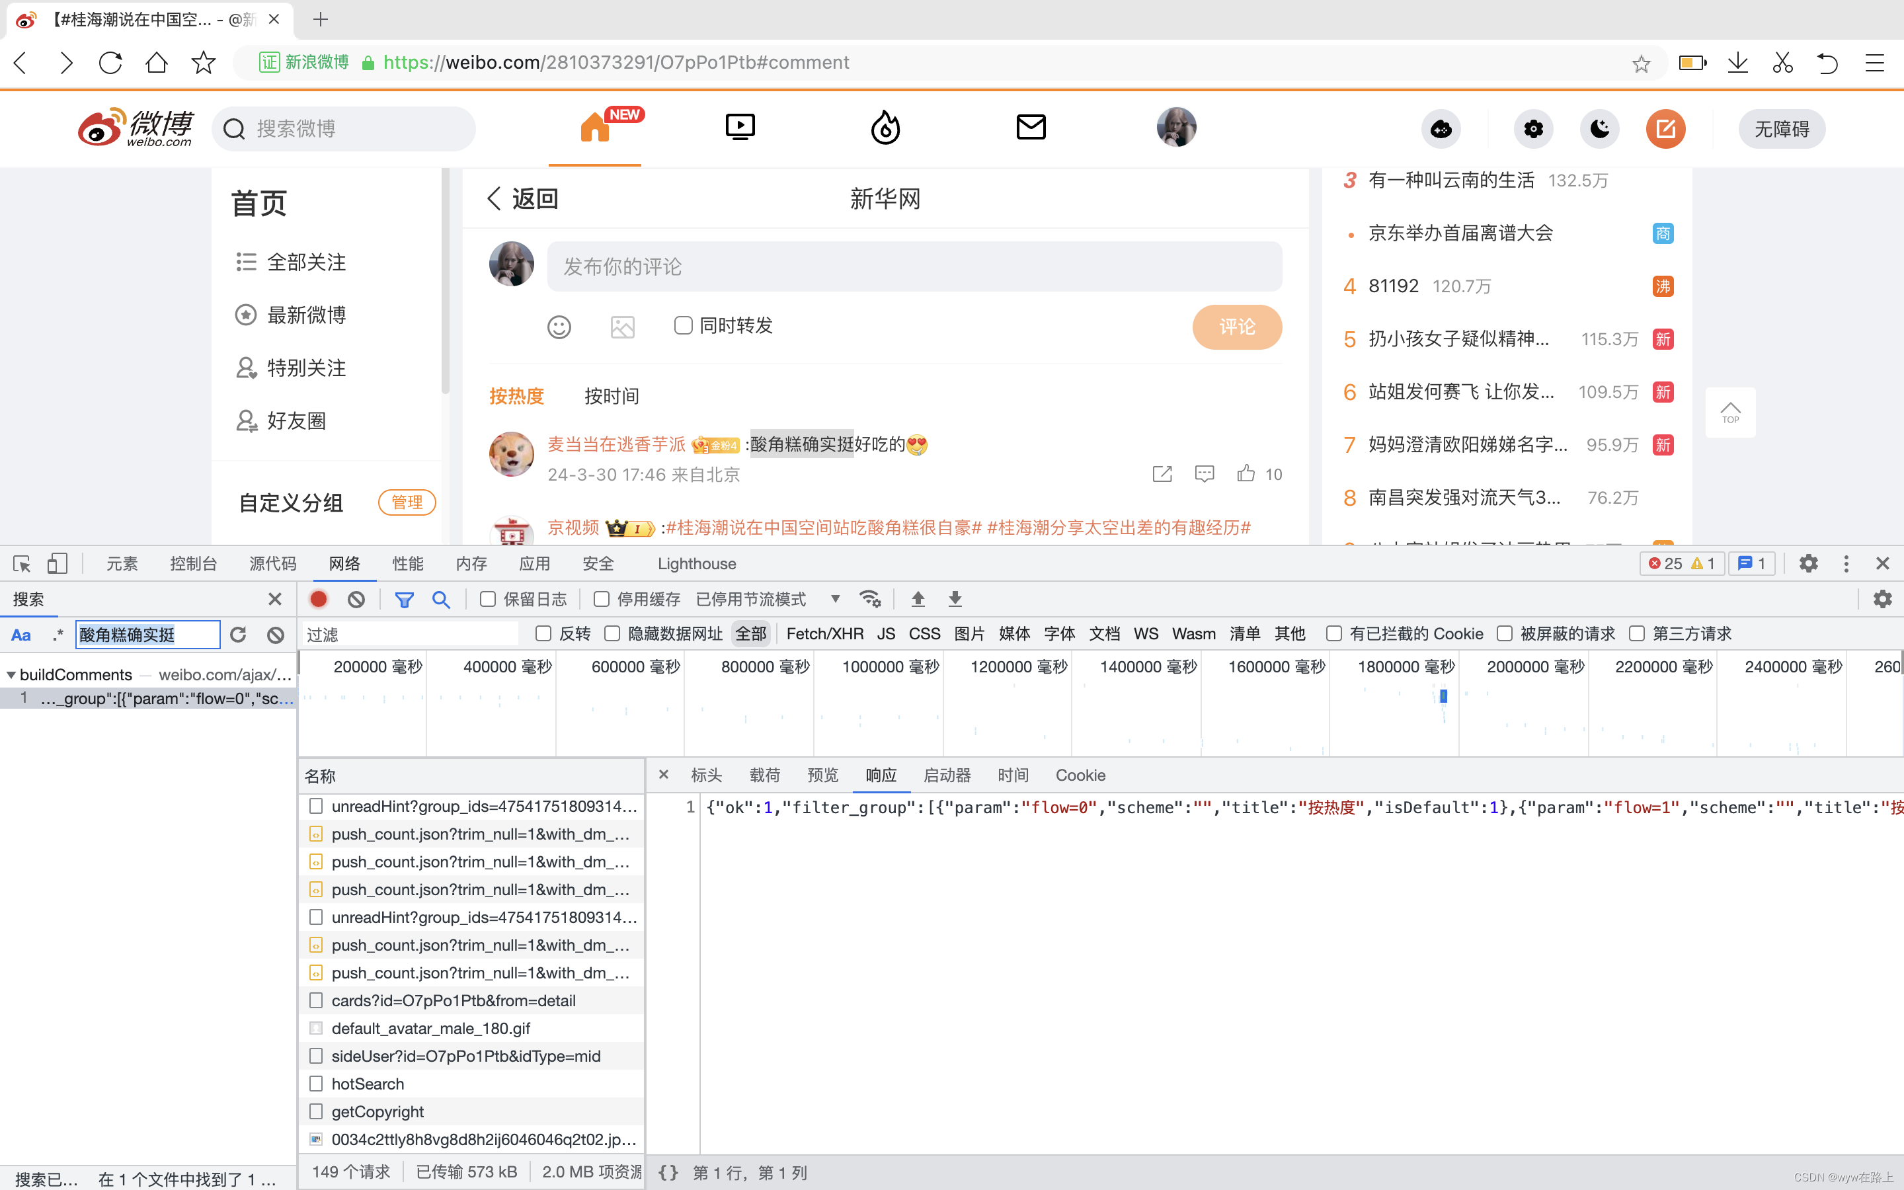This screenshot has height=1190, width=1904.
Task: Close the search panel
Action: [x=274, y=599]
